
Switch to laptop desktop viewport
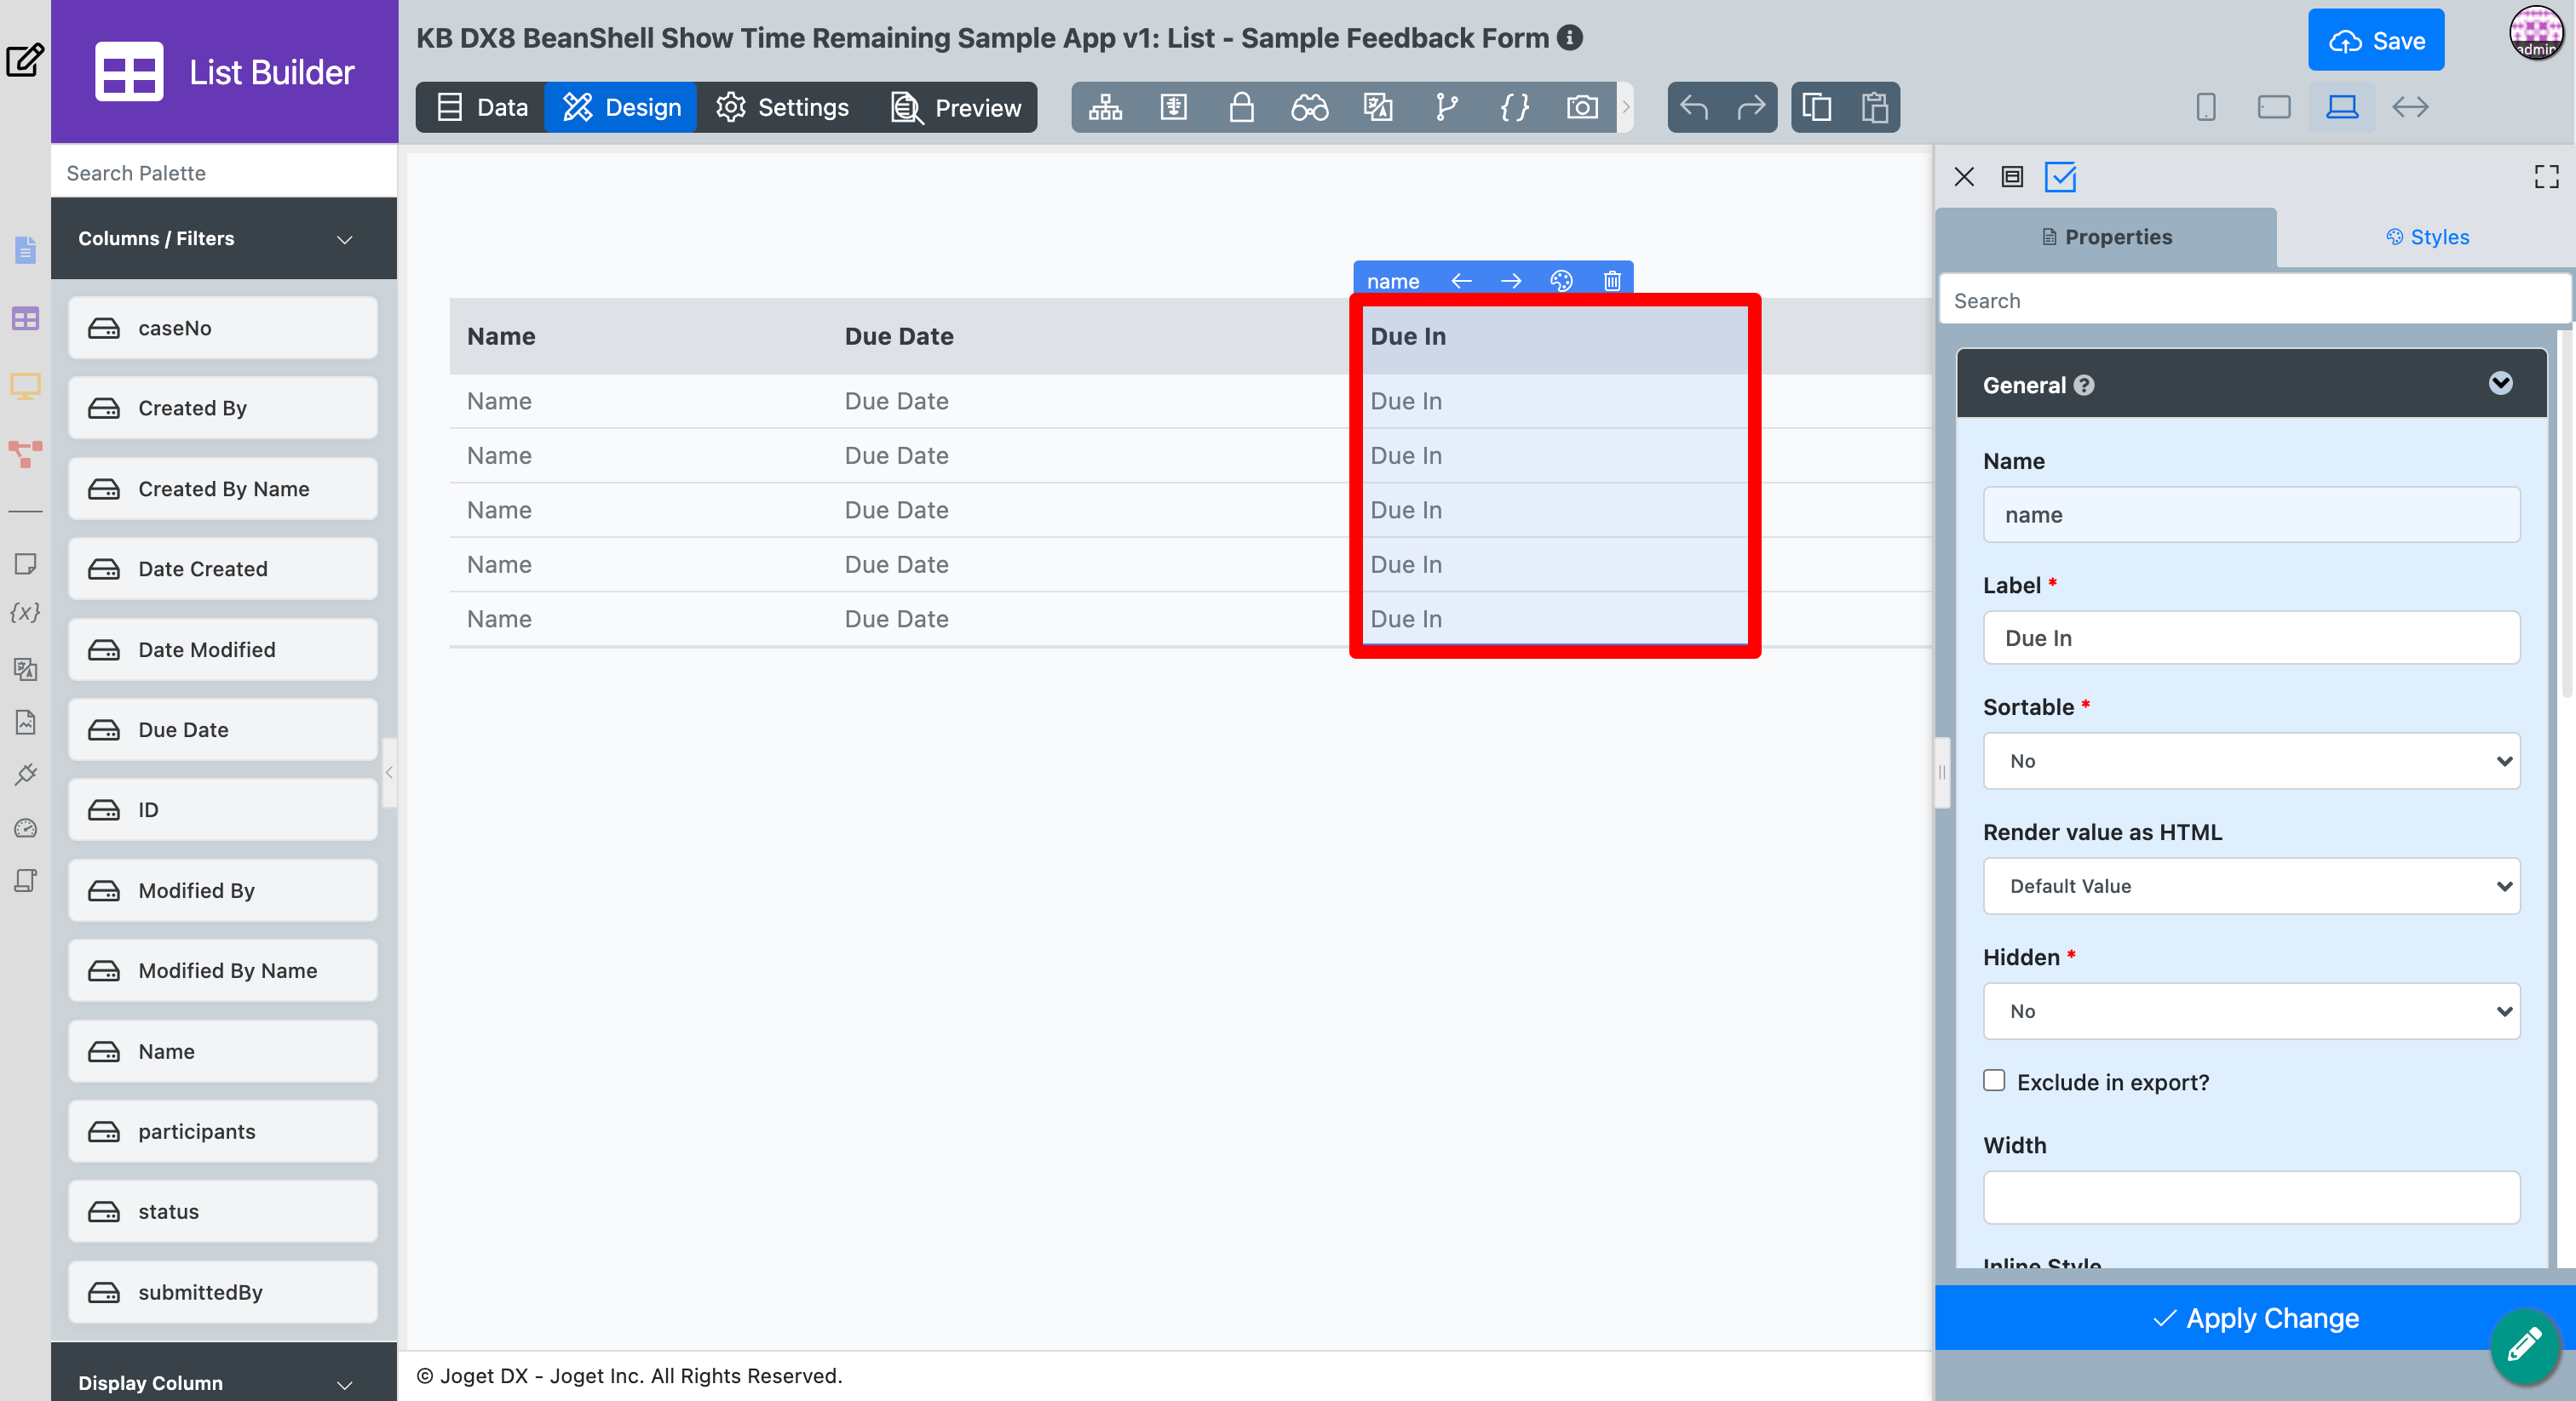(2342, 107)
